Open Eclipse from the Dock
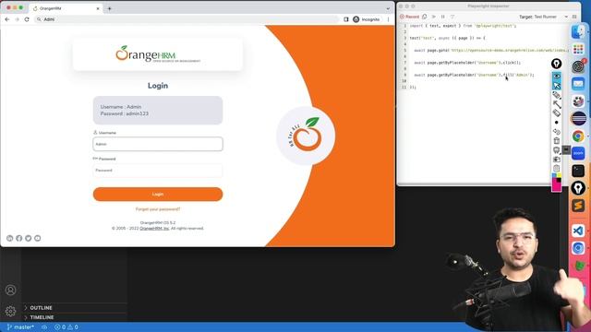Image resolution: width=591 pixels, height=332 pixels. (578, 119)
